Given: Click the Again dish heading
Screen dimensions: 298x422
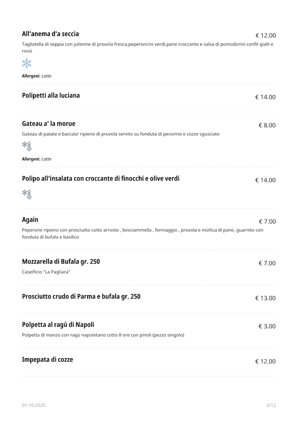Looking at the screenshot, I should tap(30, 220).
